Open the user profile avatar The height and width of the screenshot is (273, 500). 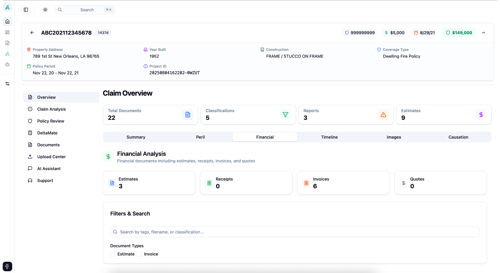pos(7,266)
